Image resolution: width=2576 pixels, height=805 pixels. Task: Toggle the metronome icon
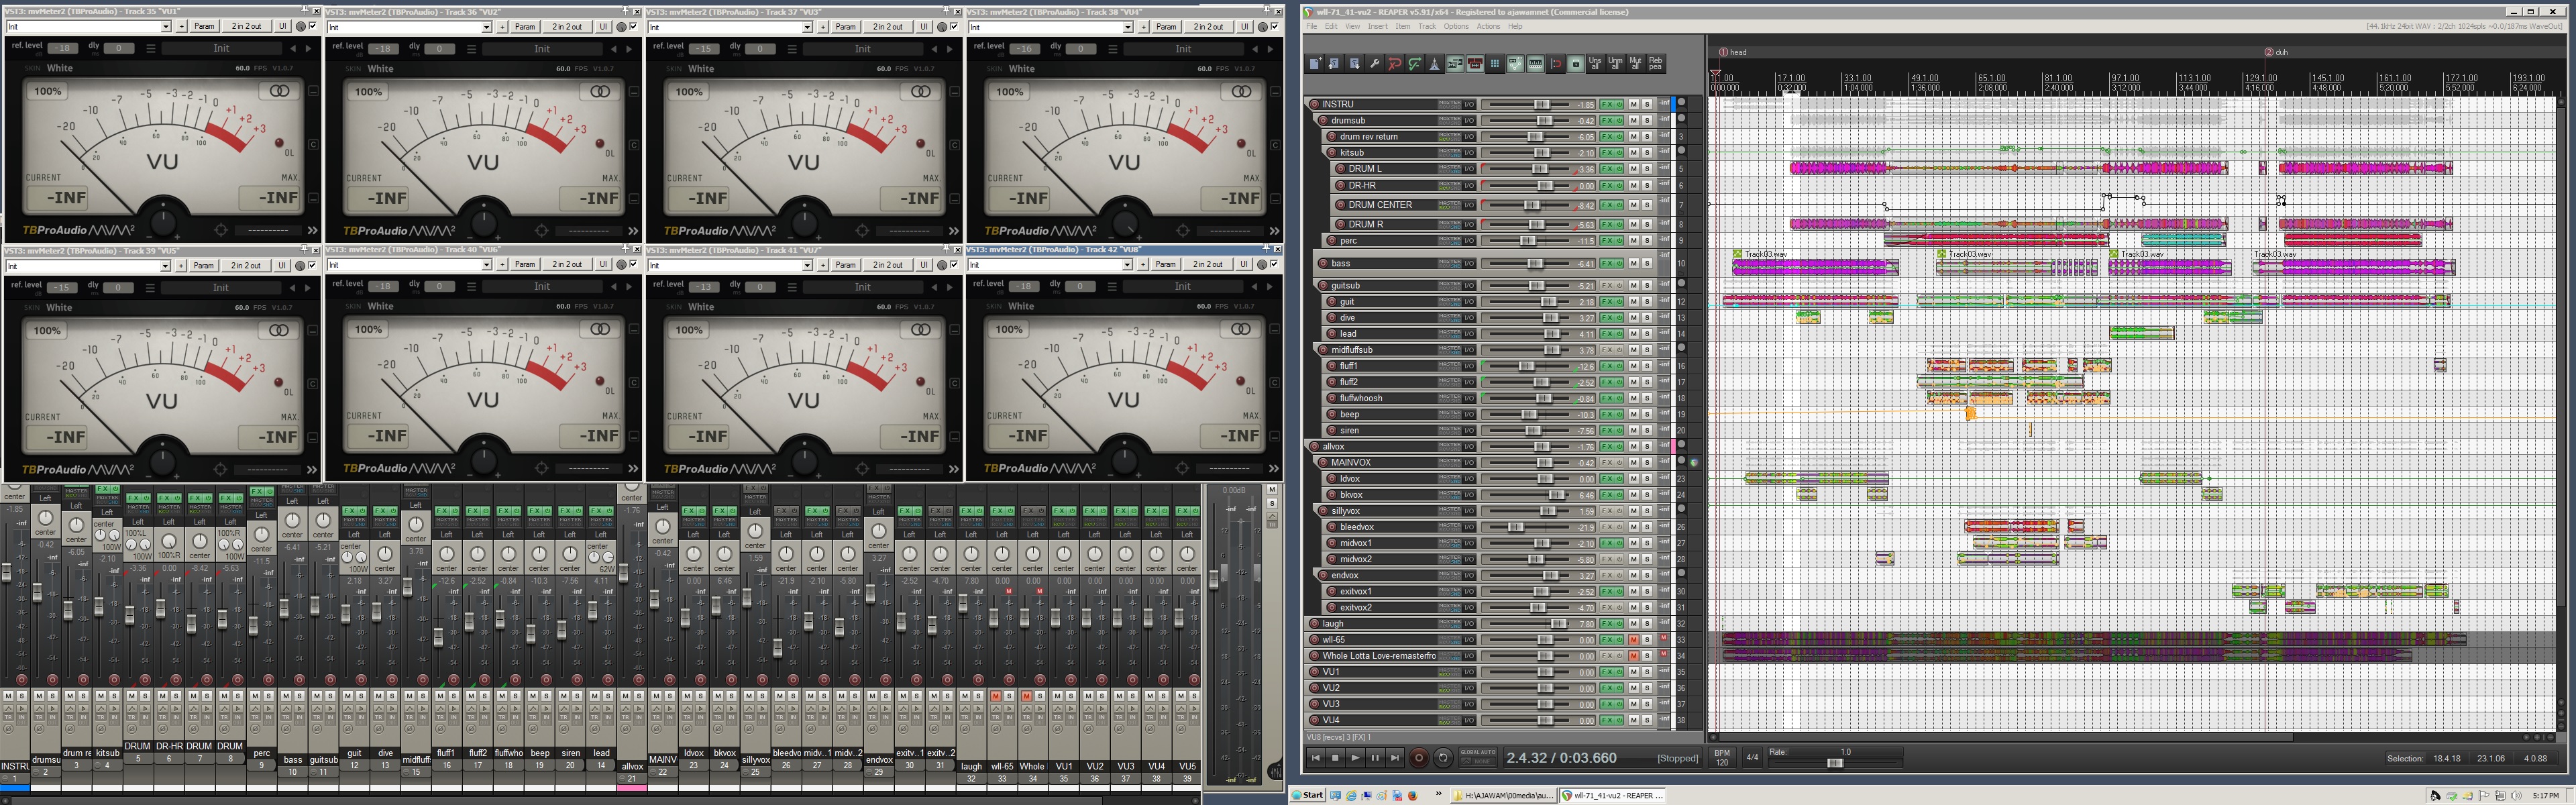point(1435,64)
